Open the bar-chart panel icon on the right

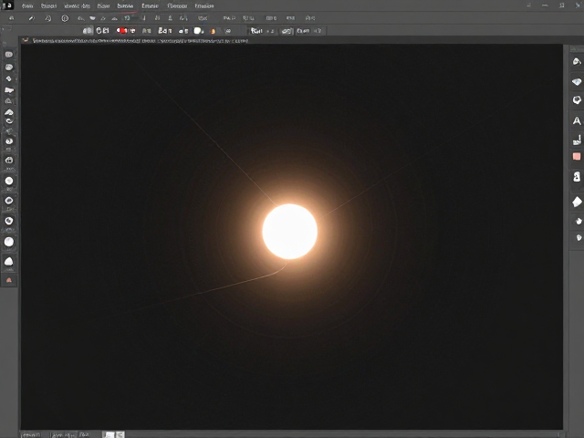coord(577,140)
